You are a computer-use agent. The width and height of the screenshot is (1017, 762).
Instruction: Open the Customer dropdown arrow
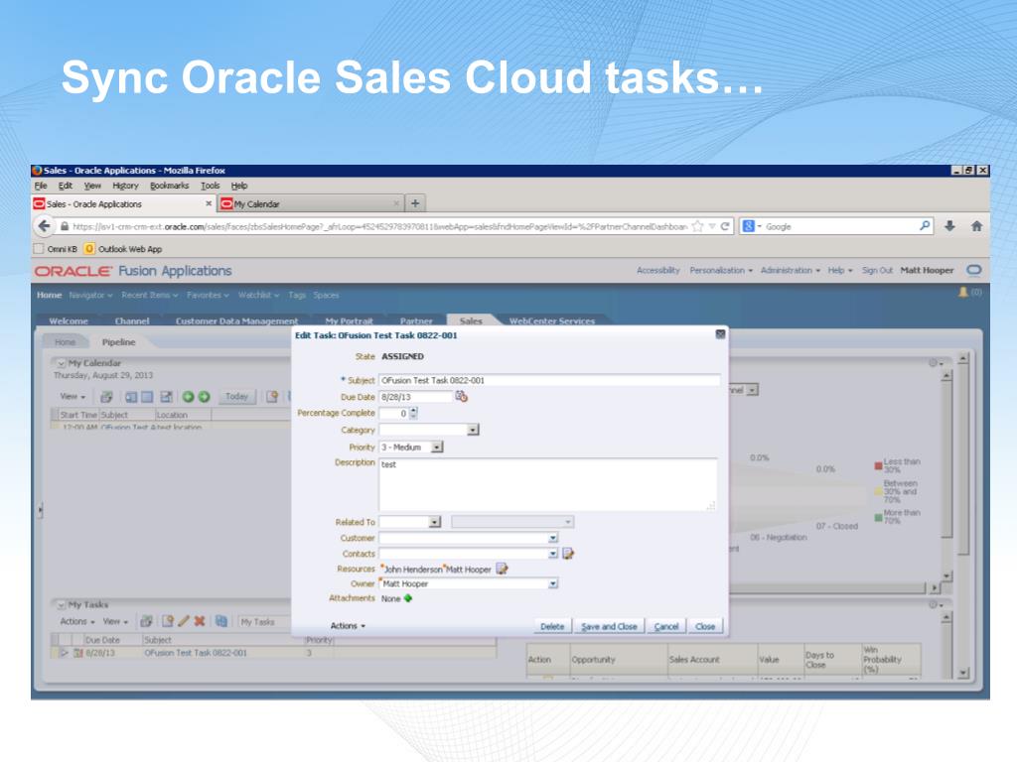click(552, 538)
